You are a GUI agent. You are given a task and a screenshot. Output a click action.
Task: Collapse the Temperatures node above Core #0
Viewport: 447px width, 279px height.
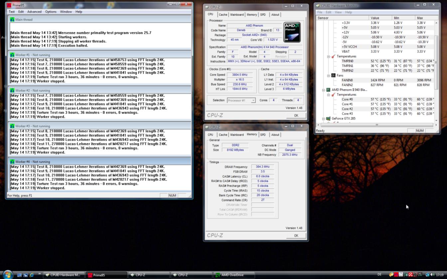click(328, 95)
